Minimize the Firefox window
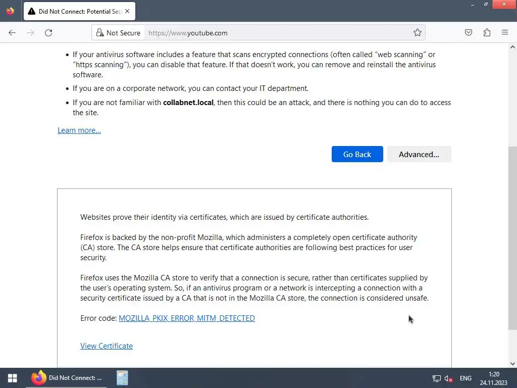The image size is (517, 388). (473, 4)
